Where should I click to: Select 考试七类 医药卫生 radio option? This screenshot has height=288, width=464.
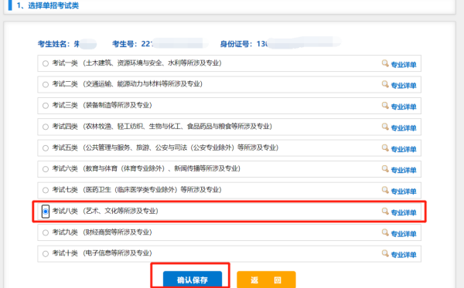coord(46,190)
